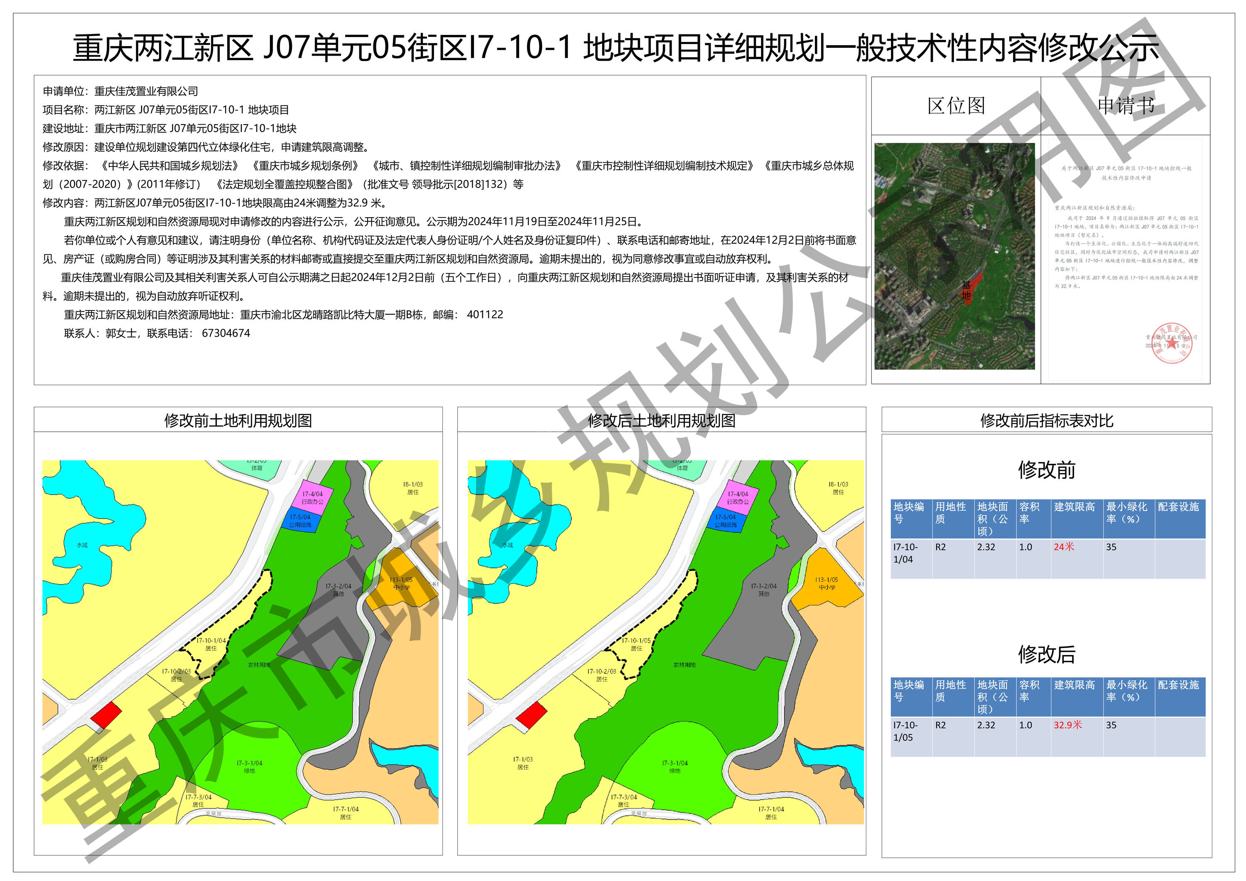Click the 修改后土地利用规划图 header
Screen dimensions: 1246x881
(x=662, y=421)
